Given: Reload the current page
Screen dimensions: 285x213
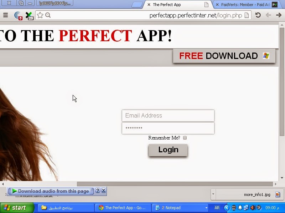Looking at the screenshot, I should pyautogui.click(x=258, y=15).
